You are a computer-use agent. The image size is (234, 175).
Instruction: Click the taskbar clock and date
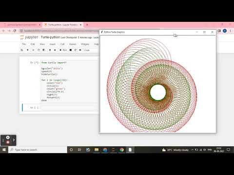[219, 150]
